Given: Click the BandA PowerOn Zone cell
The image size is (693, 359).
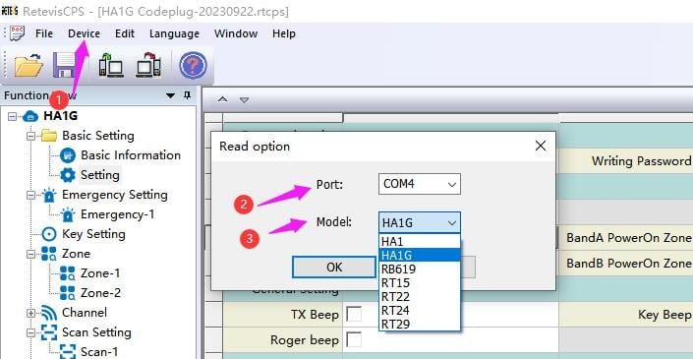Looking at the screenshot, I should pos(626,238).
